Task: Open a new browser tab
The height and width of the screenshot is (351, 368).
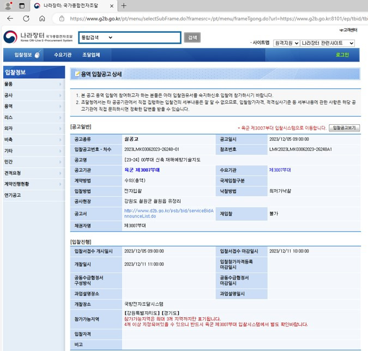Action: (x=124, y=6)
